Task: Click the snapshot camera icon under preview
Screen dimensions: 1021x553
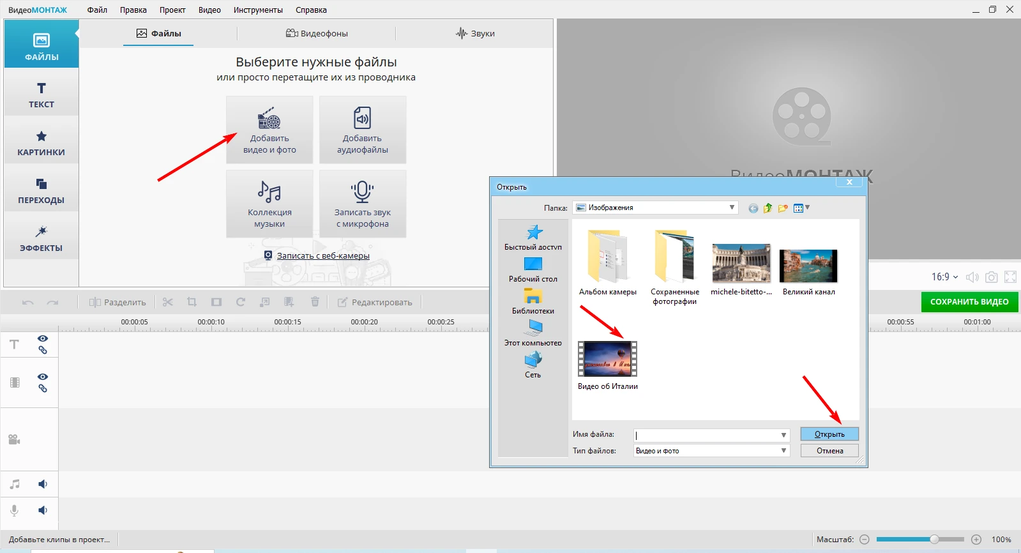Action: pos(991,277)
